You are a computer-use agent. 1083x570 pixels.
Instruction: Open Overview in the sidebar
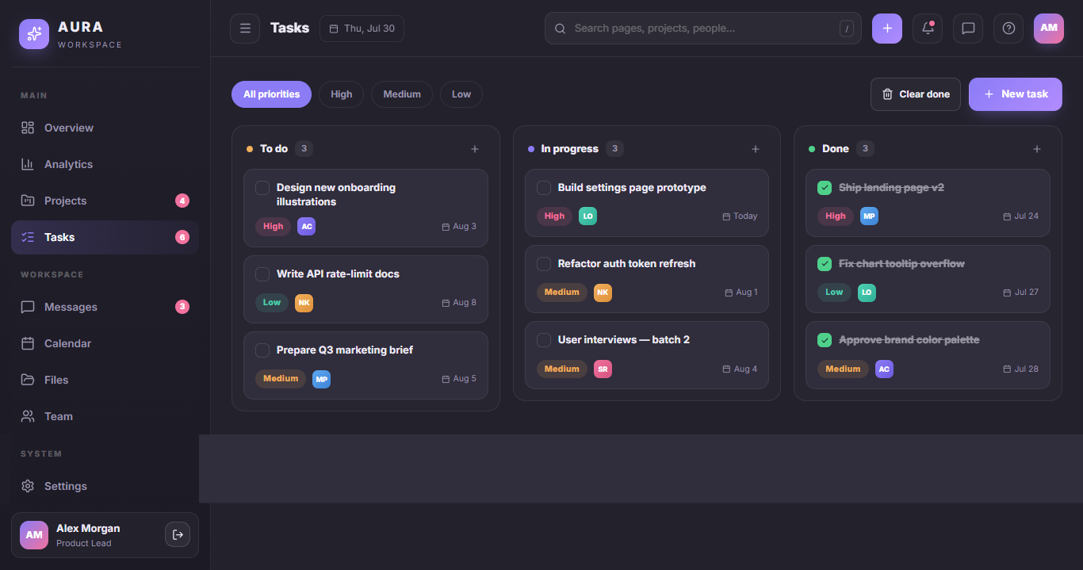click(105, 128)
